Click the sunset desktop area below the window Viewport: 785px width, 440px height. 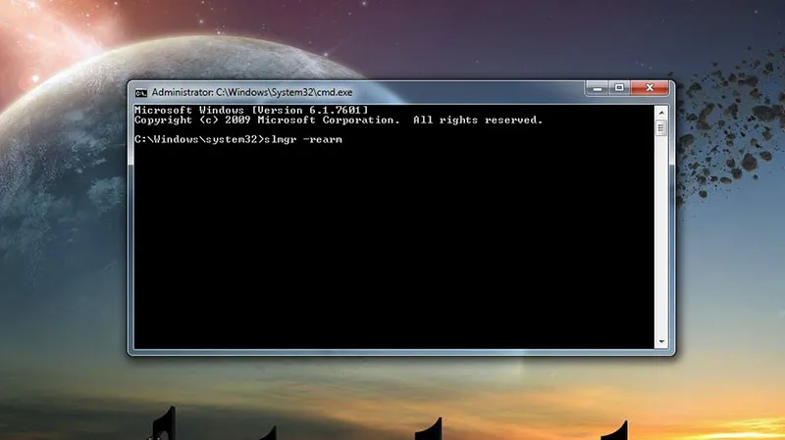[x=392, y=392]
